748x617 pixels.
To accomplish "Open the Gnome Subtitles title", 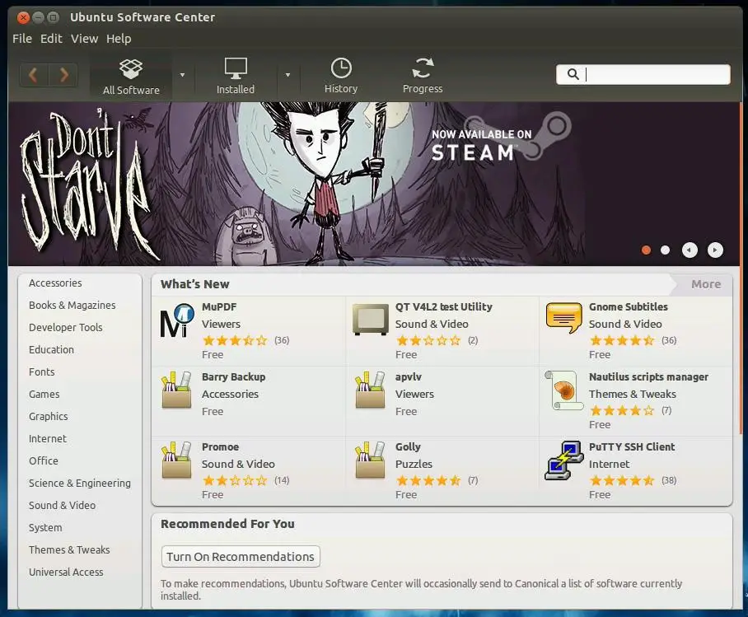I will [629, 306].
